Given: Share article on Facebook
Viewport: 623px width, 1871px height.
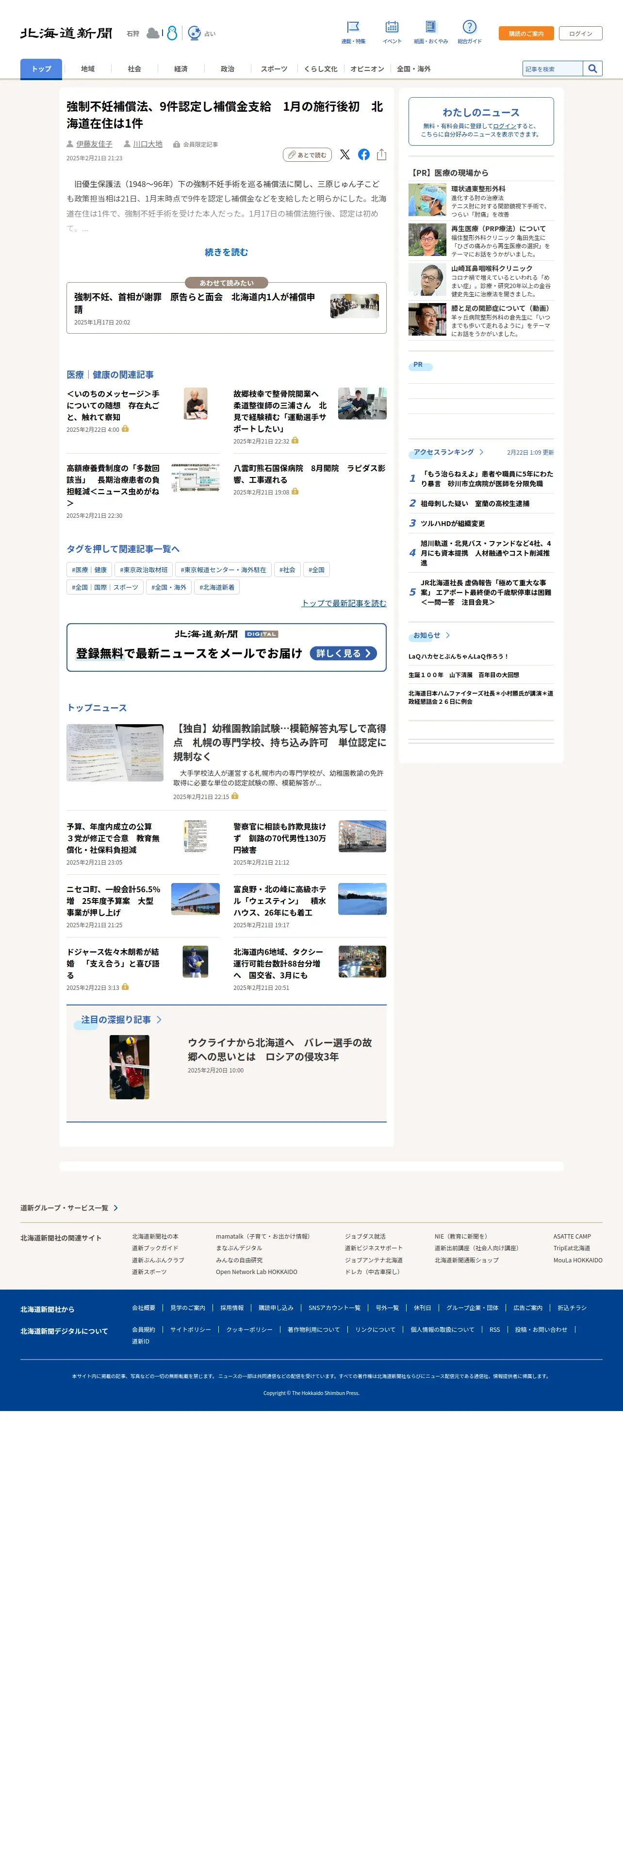Looking at the screenshot, I should [x=363, y=155].
